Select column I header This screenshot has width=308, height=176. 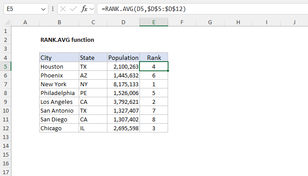(x=266, y=22)
